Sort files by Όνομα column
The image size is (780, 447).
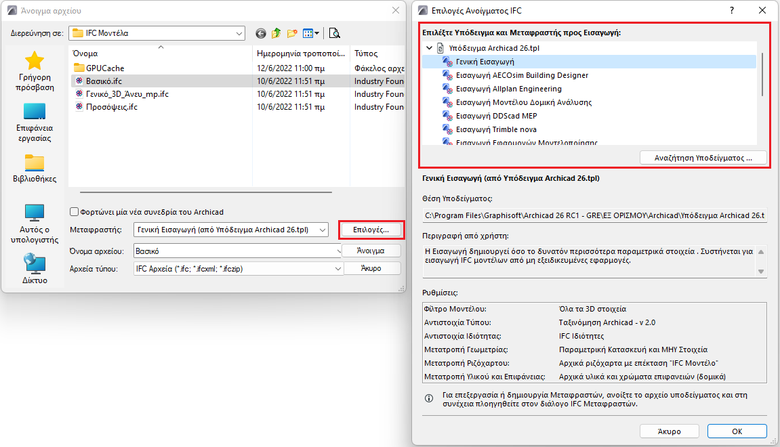coord(160,54)
